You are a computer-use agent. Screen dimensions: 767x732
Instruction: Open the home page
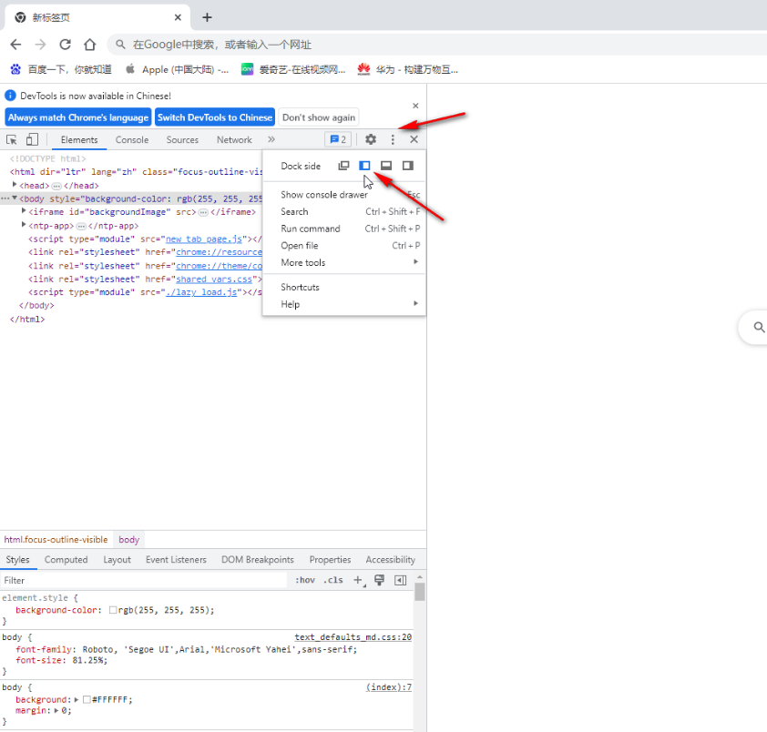tap(90, 45)
